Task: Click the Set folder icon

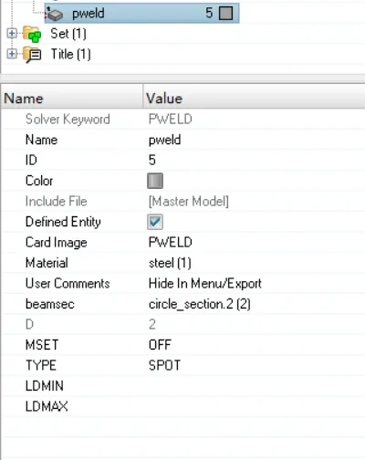Action: (32, 34)
